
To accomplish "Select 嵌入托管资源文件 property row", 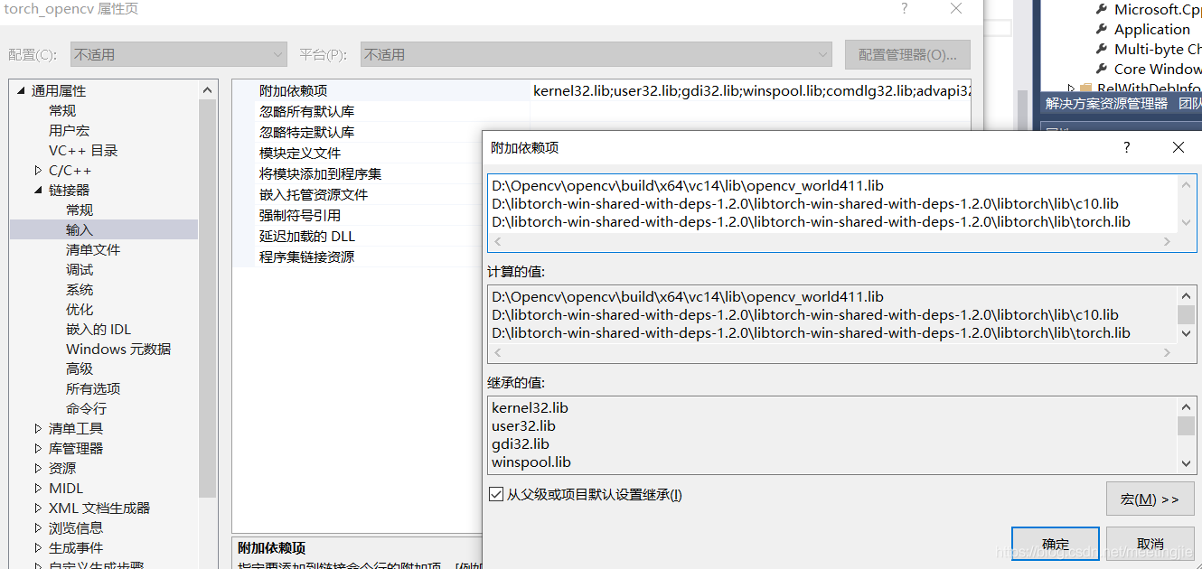I will click(314, 194).
